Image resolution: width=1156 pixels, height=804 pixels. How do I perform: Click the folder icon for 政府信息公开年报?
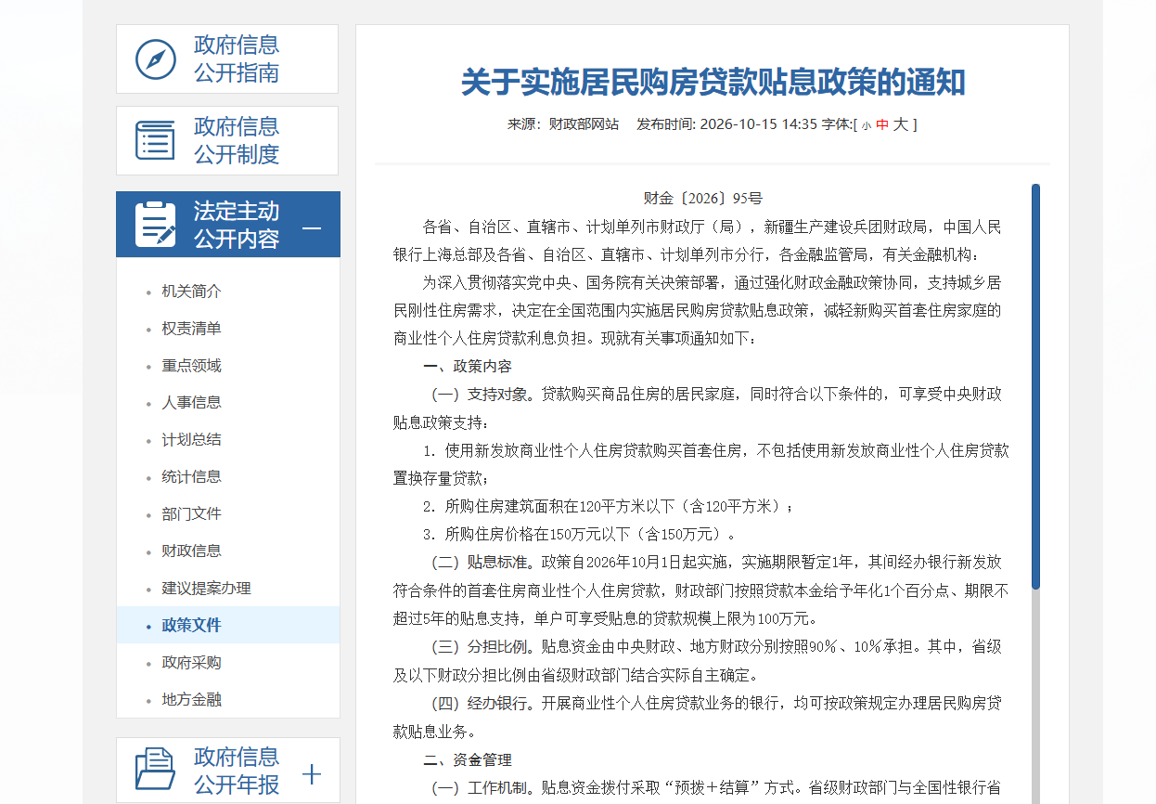155,770
